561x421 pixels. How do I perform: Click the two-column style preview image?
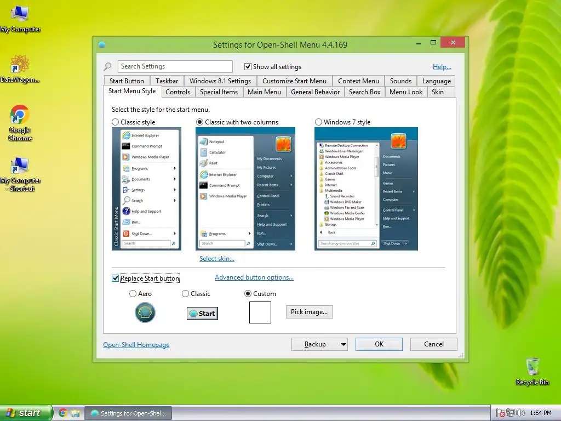click(245, 189)
